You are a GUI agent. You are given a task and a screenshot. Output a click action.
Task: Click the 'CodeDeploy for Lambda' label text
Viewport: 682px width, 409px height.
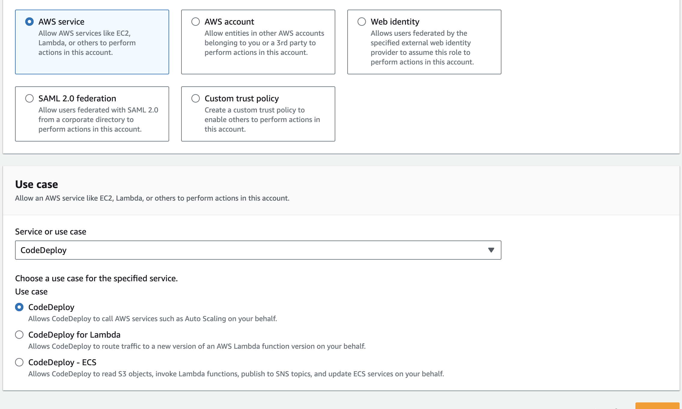pyautogui.click(x=74, y=335)
